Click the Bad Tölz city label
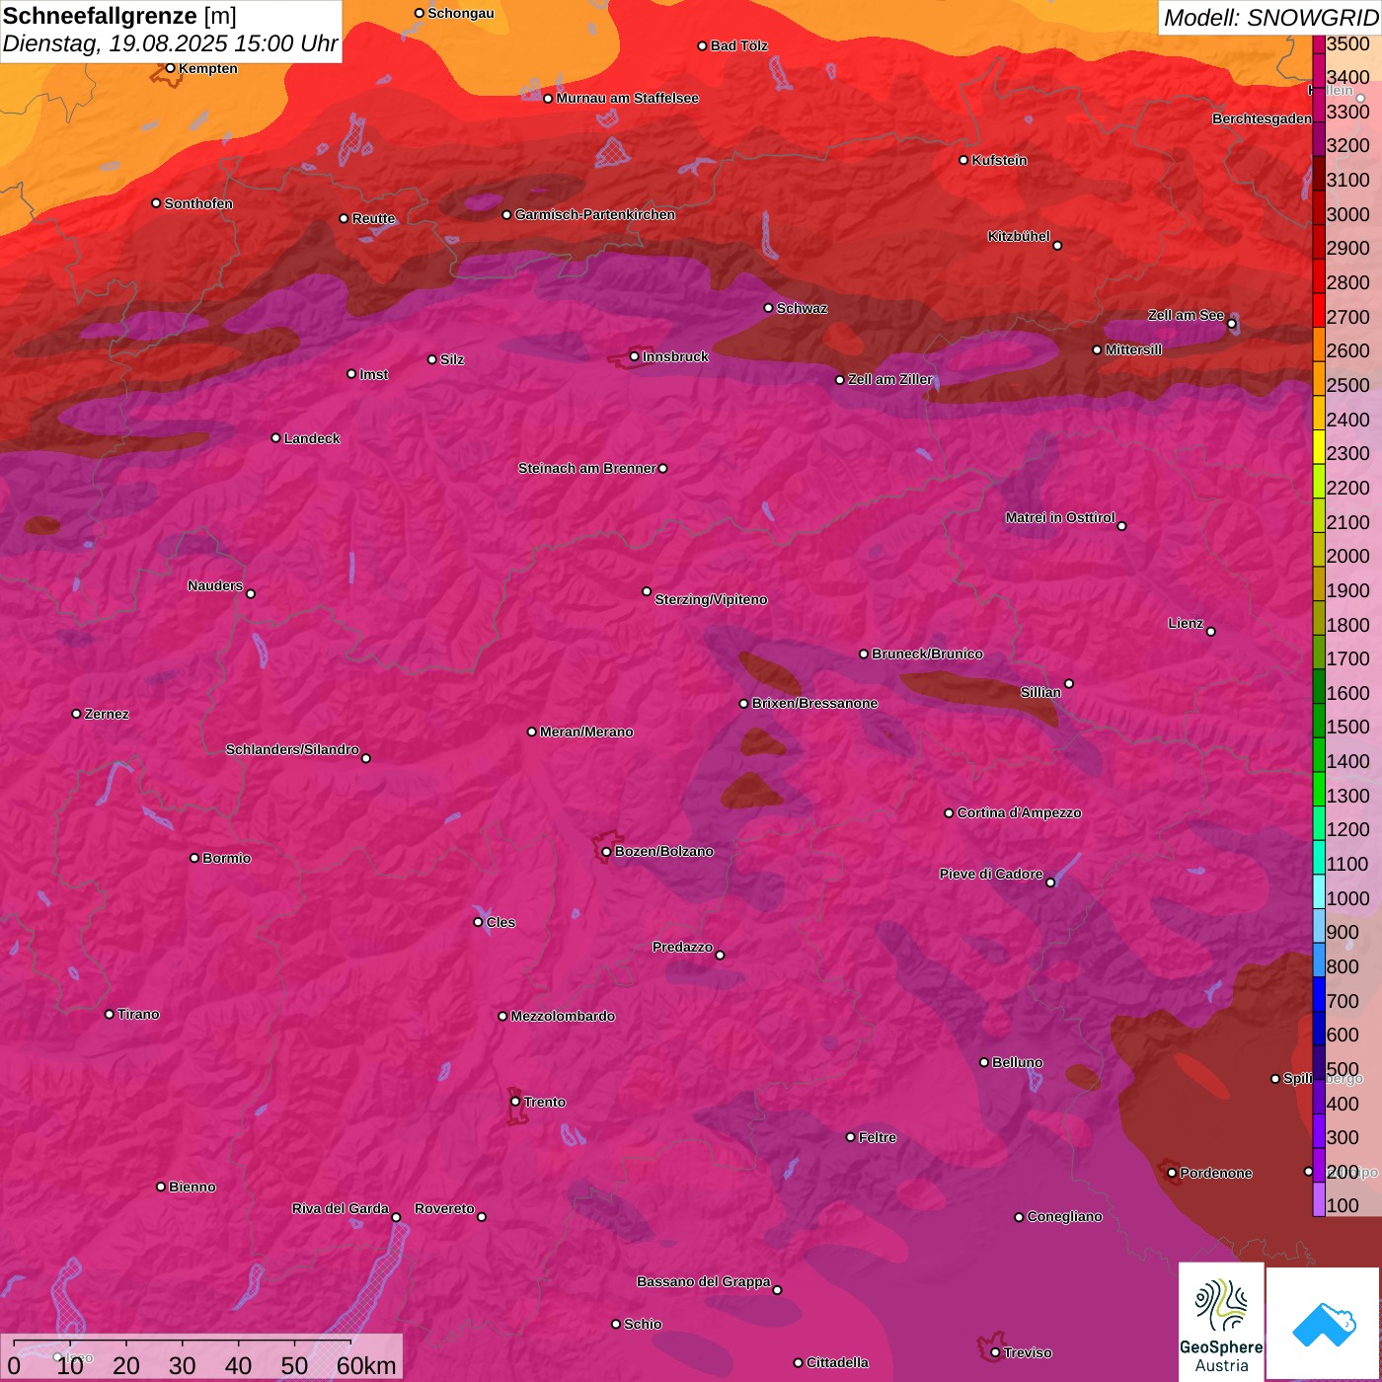The width and height of the screenshot is (1382, 1382). pos(738,45)
